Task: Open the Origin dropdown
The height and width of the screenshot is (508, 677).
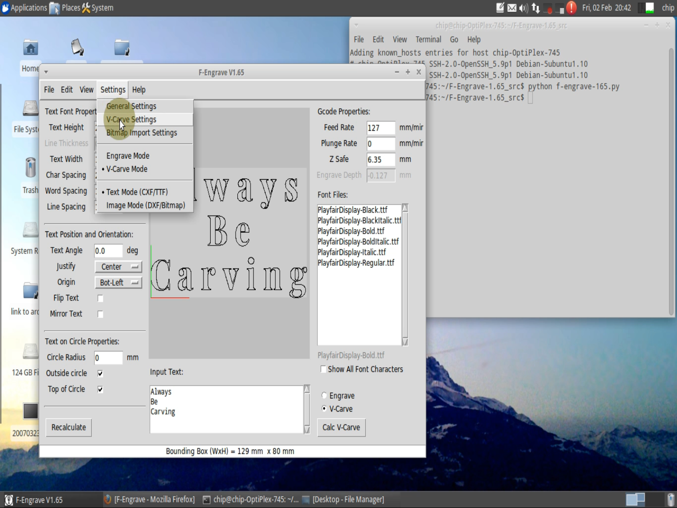Action: 118,282
